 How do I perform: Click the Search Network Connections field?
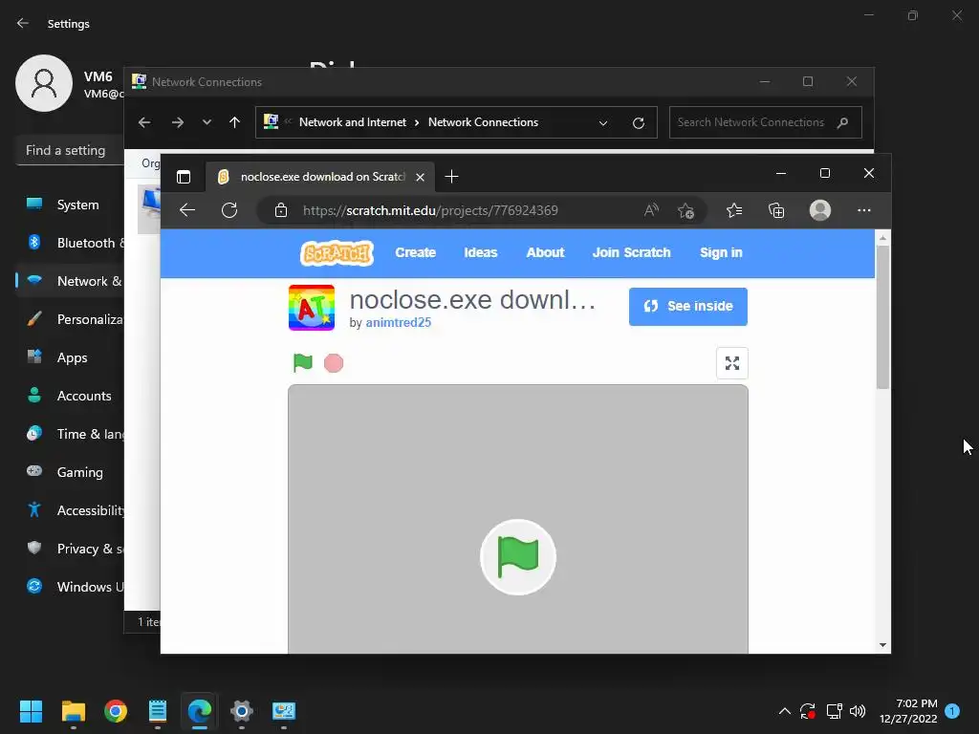[x=766, y=122]
